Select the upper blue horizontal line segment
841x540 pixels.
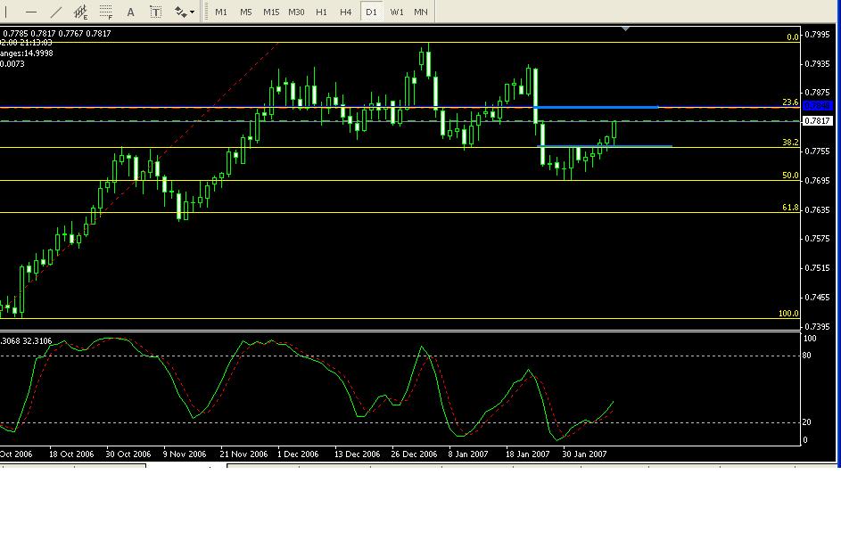[x=596, y=107]
